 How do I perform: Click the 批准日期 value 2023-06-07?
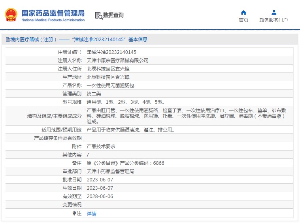point(100,180)
